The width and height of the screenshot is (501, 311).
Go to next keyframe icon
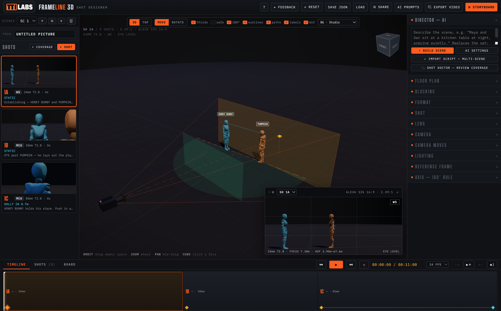point(492,265)
